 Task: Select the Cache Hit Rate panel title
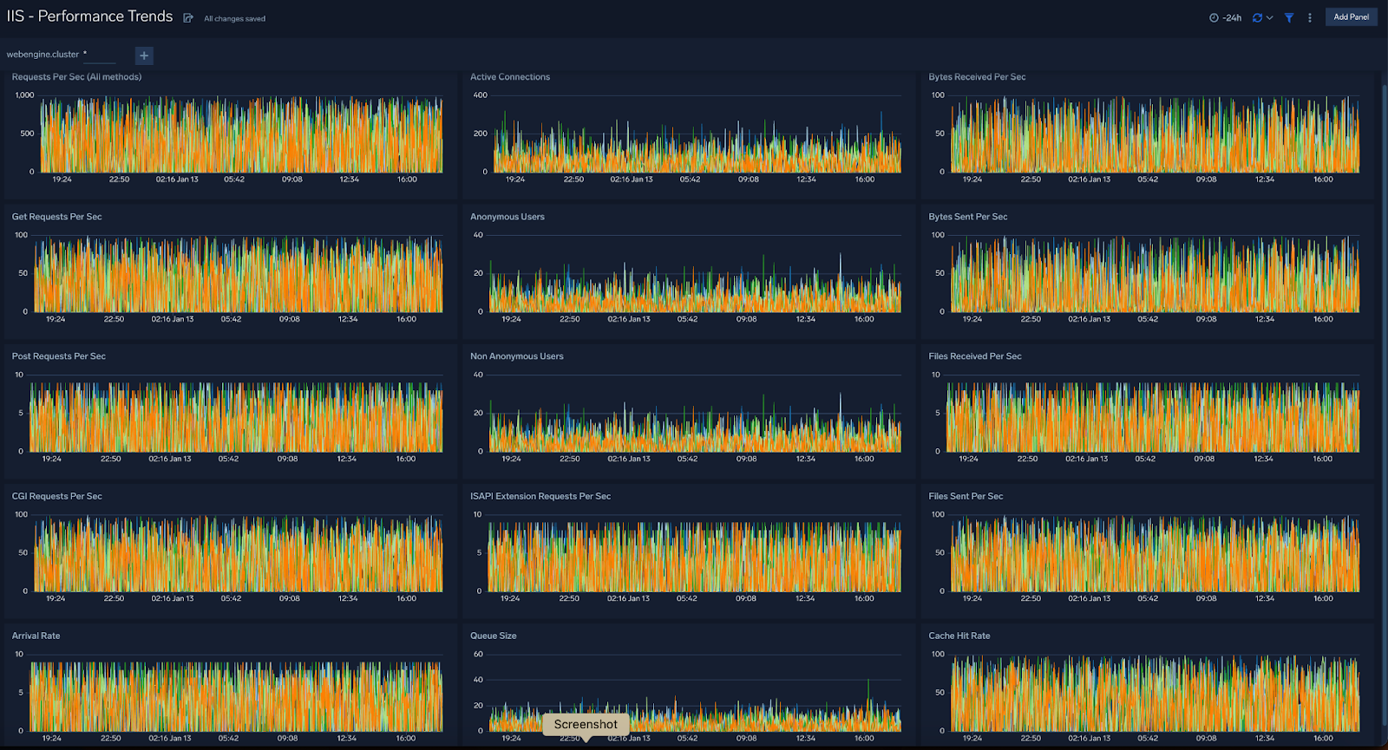pos(959,636)
